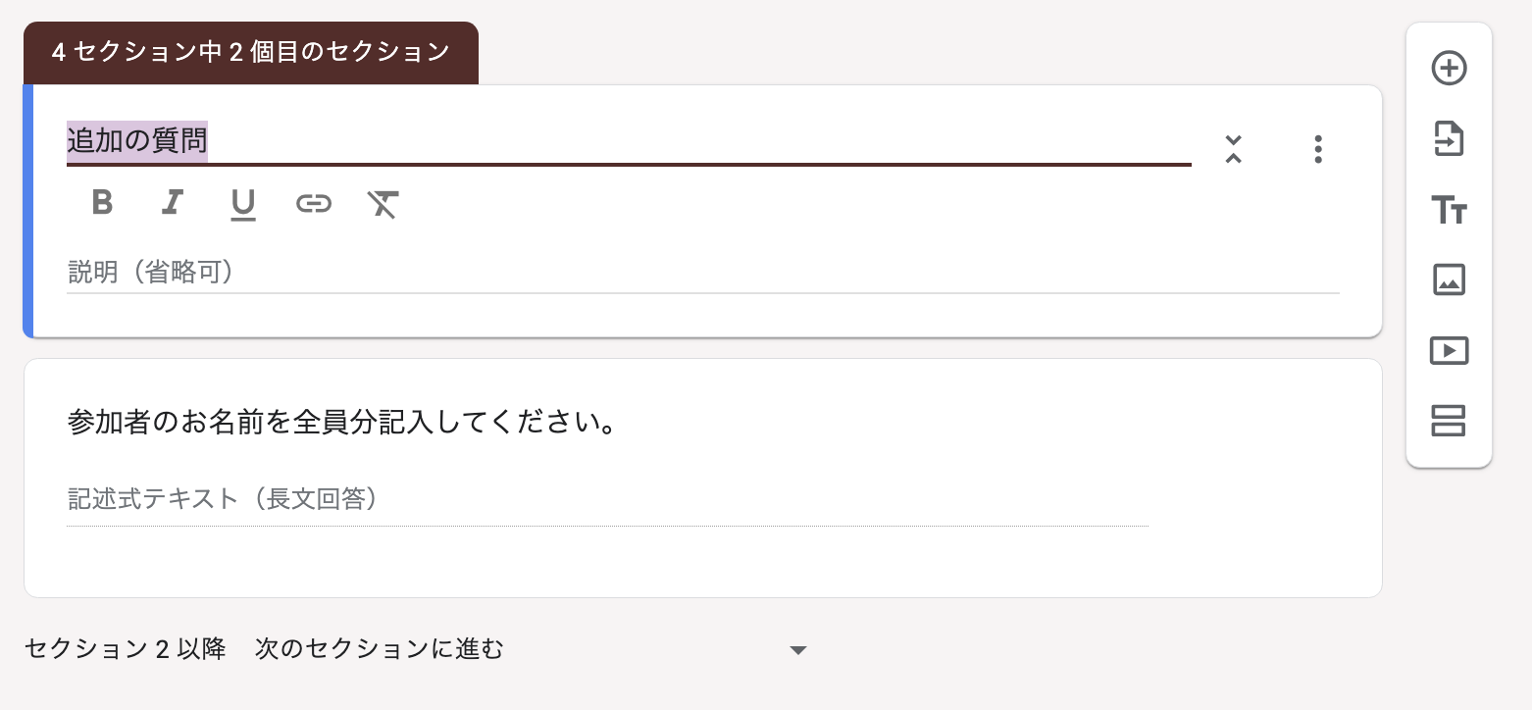Toggle underline formatting for the title text

242,204
